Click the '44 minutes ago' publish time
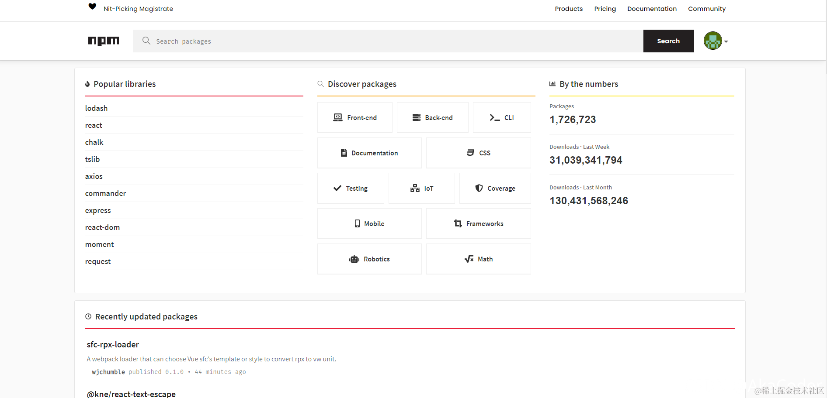 [220, 372]
